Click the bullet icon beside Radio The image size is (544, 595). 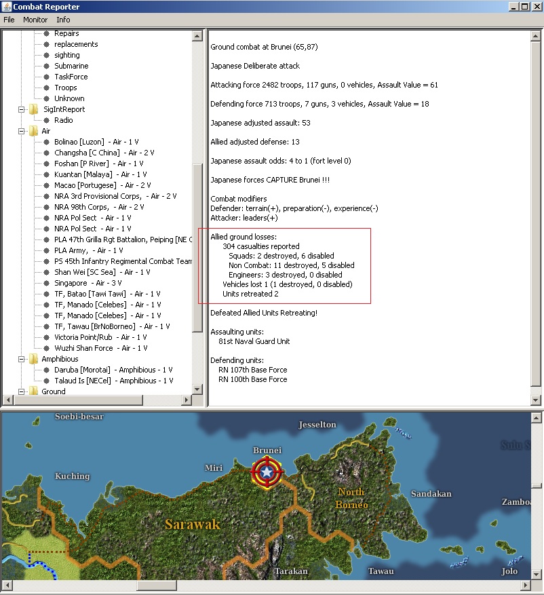[46, 120]
